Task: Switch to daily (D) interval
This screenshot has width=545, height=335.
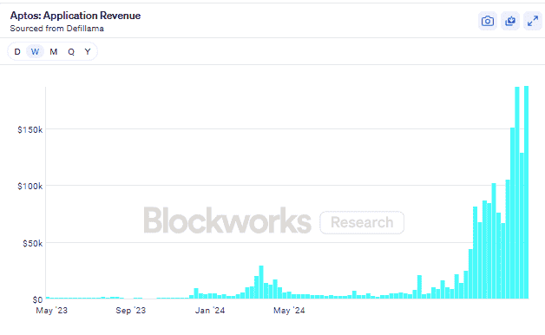Action: coord(17,52)
